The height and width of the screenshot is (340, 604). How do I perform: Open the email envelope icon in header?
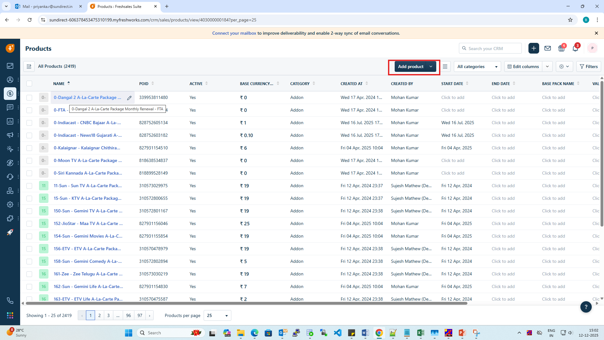(x=548, y=49)
